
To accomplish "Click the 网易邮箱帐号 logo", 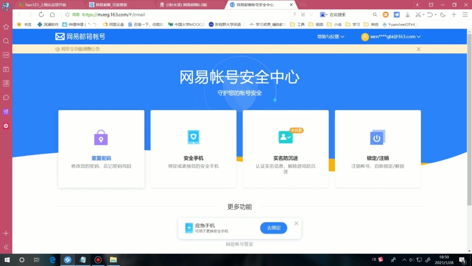I will tap(80, 37).
